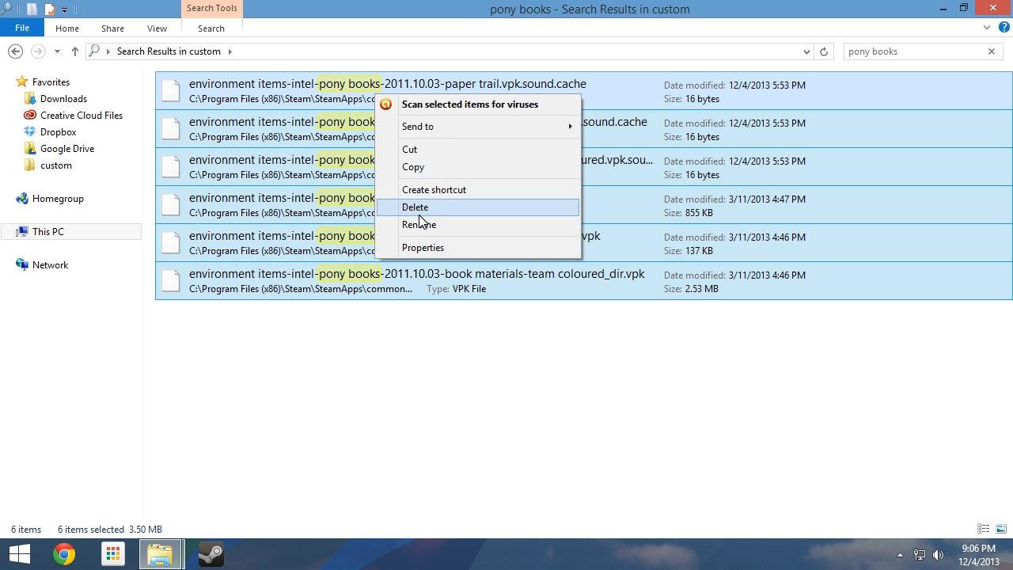Open the volume control tray icon
Screen dimensions: 1013x570
coord(939,555)
